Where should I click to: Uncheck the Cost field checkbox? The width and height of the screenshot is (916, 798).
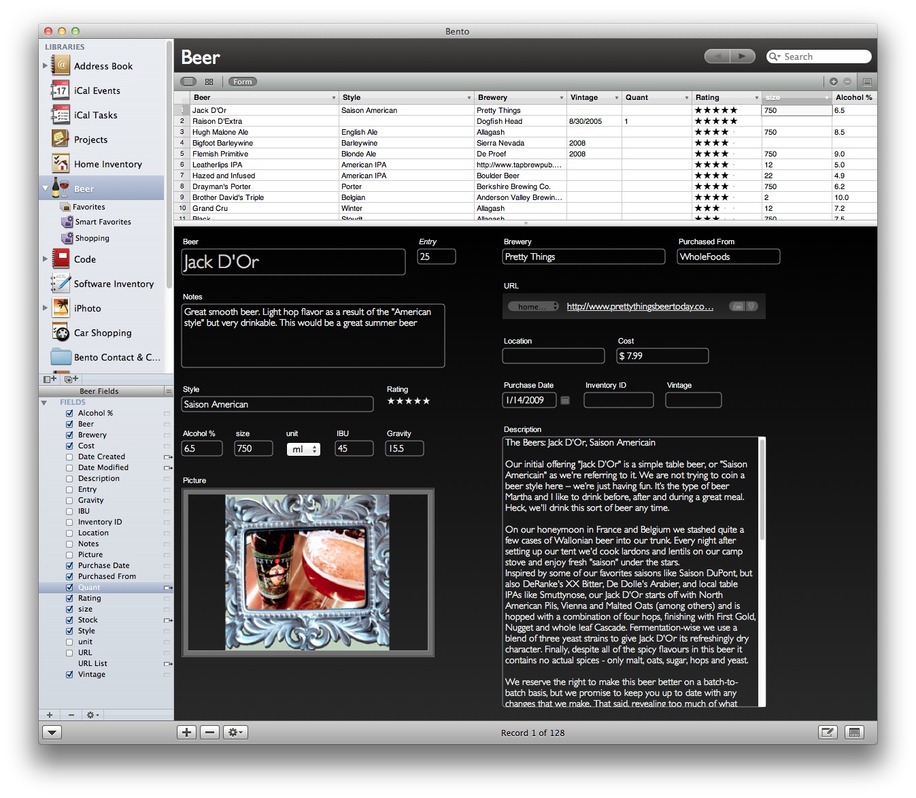tap(69, 446)
